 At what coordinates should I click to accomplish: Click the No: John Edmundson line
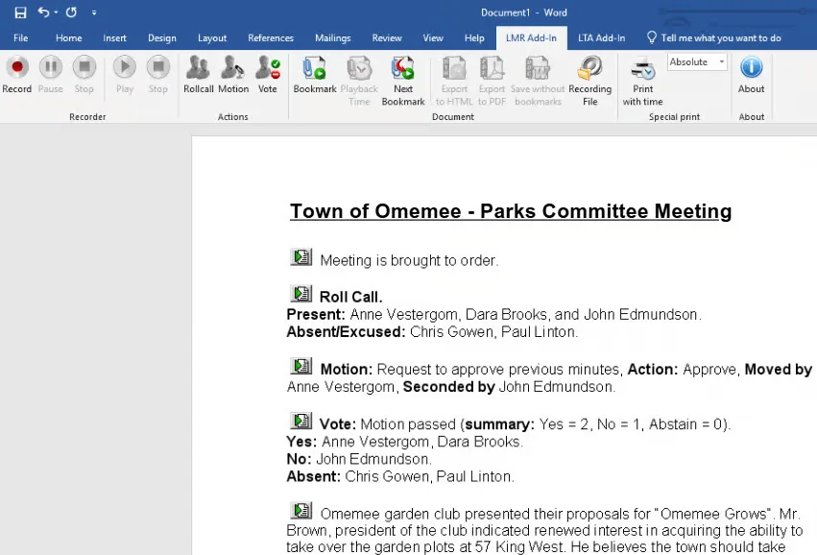pos(359,459)
